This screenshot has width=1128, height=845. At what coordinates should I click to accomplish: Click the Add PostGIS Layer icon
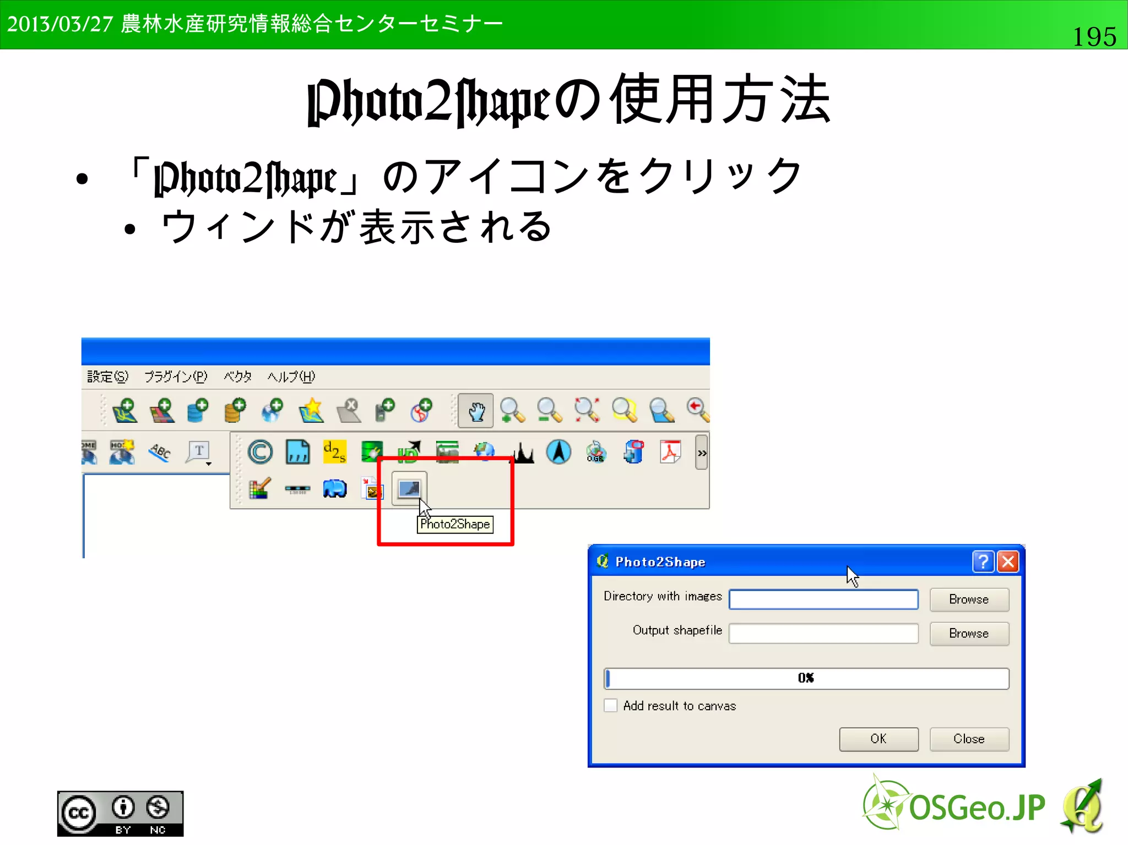pos(198,410)
